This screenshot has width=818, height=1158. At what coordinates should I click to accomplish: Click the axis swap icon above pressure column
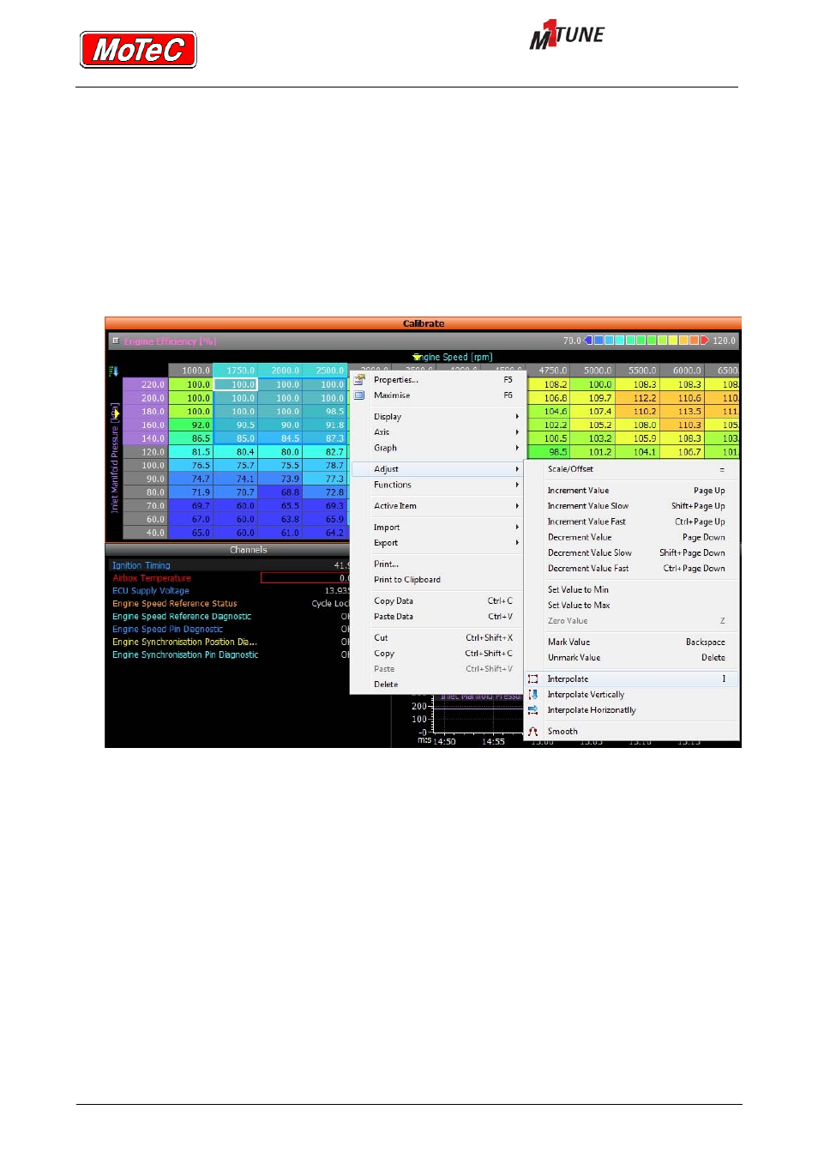pos(113,371)
